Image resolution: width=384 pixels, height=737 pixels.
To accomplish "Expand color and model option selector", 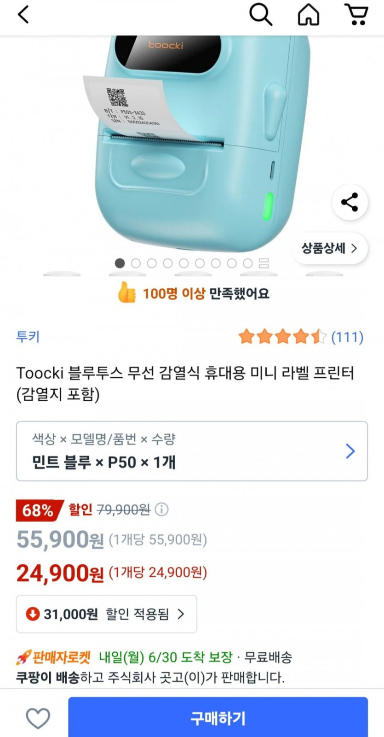I will tap(192, 451).
